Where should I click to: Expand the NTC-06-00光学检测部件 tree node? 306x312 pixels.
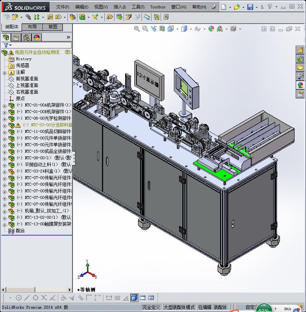(4, 119)
